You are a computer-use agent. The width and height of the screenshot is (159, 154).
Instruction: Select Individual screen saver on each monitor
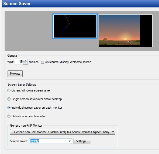9,108
